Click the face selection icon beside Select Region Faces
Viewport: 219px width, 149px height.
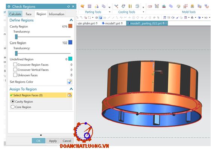70,95
